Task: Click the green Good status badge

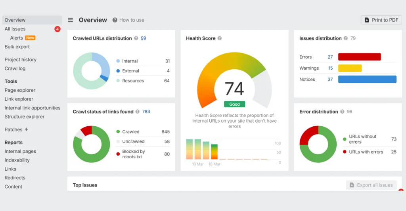Action: (235, 104)
